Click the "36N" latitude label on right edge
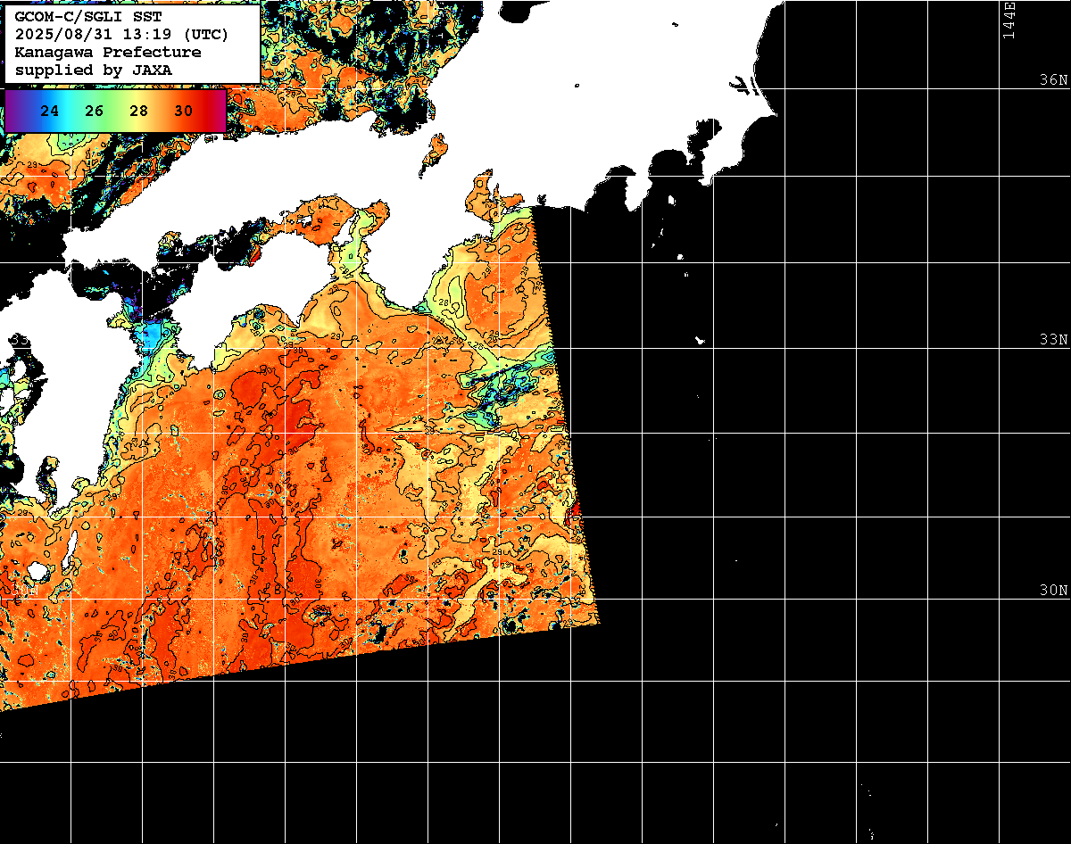Viewport: 1071px width, 844px height. point(1054,80)
